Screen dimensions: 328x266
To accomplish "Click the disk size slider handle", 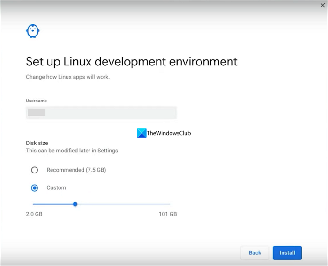I will (75, 204).
